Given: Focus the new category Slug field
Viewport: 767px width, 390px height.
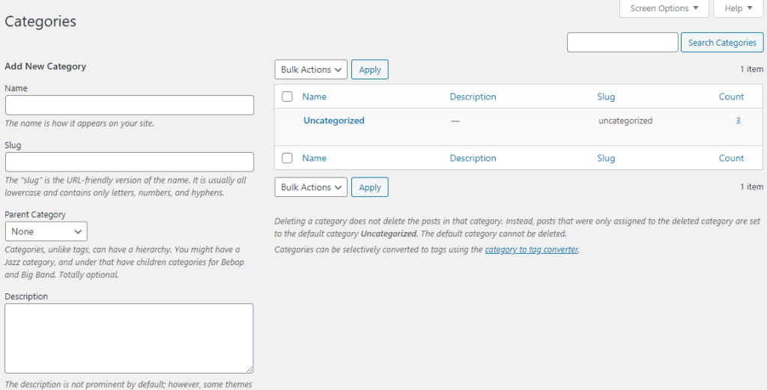Looking at the screenshot, I should pos(130,162).
